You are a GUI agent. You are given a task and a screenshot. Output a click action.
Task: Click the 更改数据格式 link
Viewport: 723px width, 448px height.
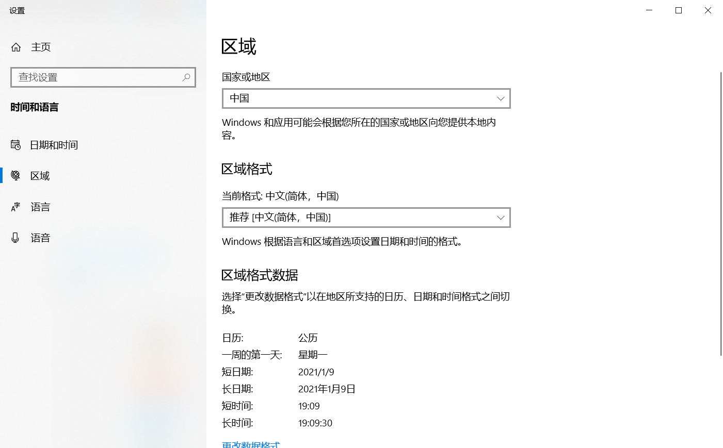click(x=251, y=444)
